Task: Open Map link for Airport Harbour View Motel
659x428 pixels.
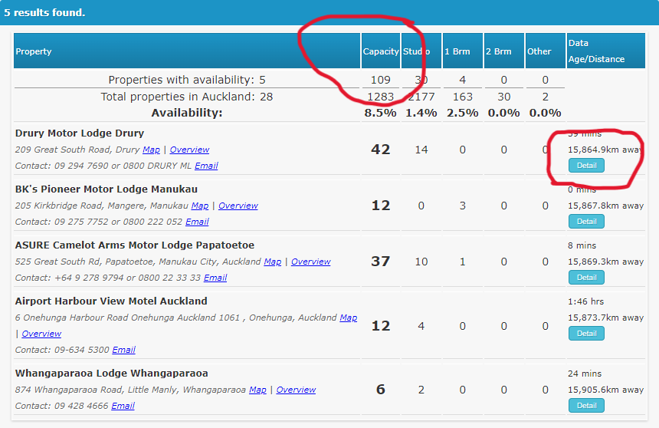Action: 349,318
